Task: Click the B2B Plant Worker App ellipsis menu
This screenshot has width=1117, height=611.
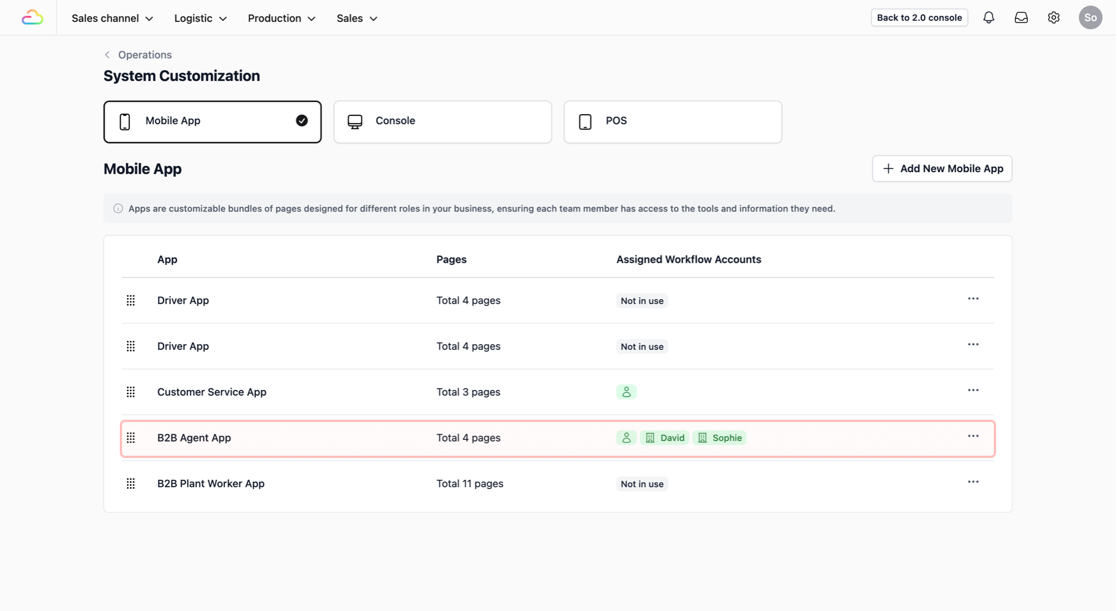Action: pos(973,482)
